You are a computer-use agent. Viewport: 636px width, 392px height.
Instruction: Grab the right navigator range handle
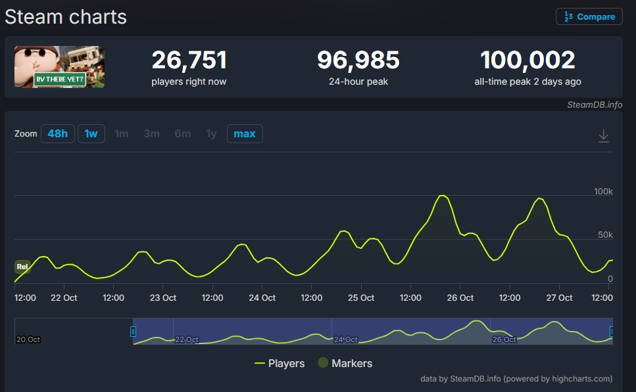coord(612,332)
